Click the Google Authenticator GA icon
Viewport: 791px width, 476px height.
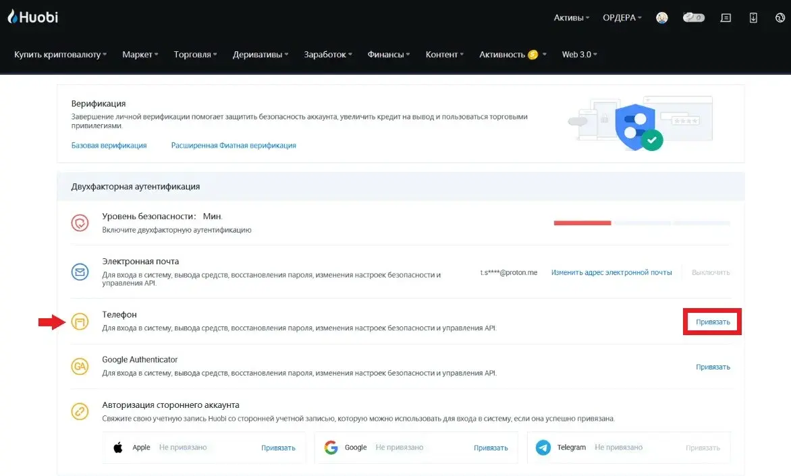(x=80, y=366)
